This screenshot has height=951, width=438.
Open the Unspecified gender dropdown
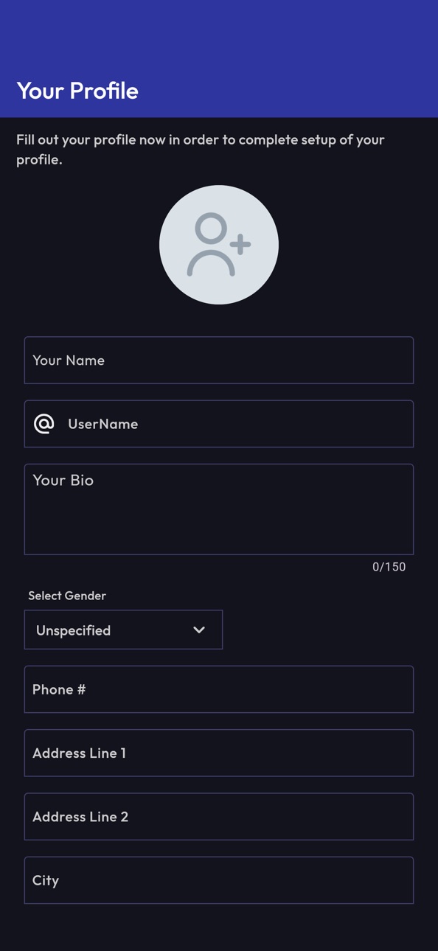coord(123,630)
